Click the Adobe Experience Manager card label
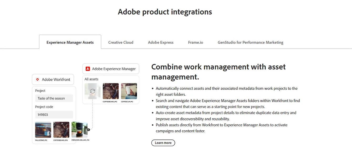352x154 pixels. coord(114,69)
